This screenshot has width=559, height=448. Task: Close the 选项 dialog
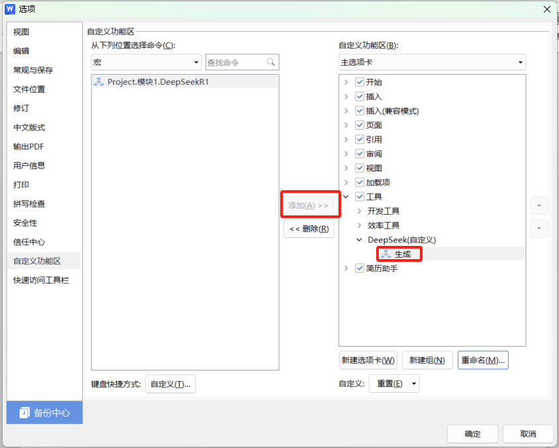[547, 9]
